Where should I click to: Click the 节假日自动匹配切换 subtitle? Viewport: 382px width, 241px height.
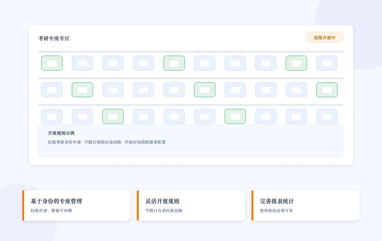pos(164,211)
